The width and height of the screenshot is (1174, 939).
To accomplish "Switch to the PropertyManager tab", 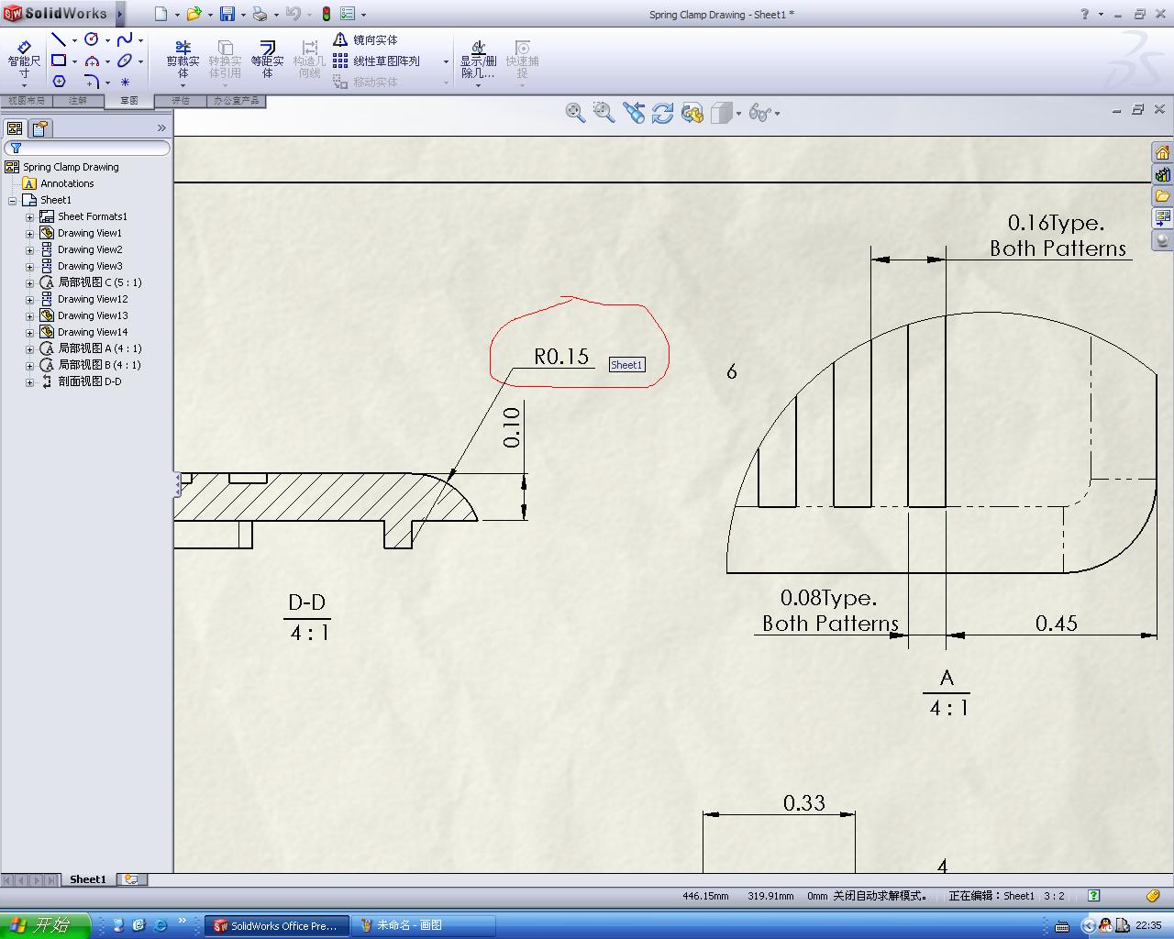I will [x=40, y=128].
